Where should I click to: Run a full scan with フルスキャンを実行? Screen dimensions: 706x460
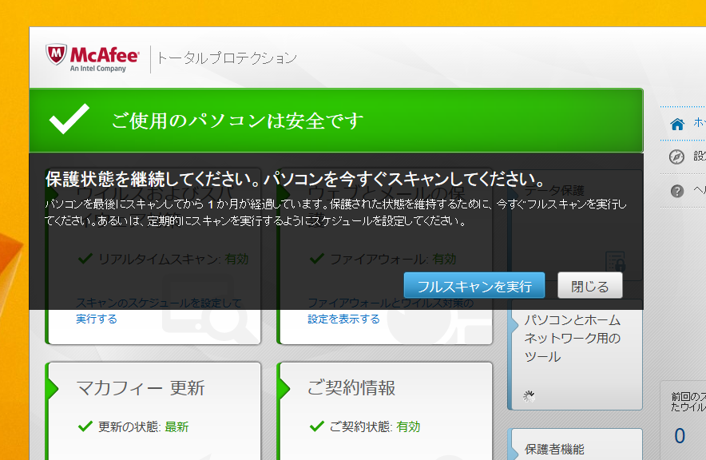pyautogui.click(x=474, y=285)
